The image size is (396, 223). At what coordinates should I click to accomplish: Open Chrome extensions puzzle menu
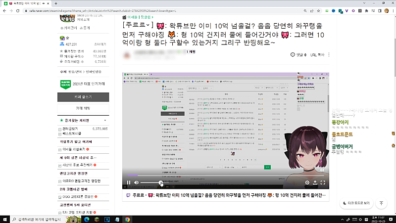tap(366, 11)
